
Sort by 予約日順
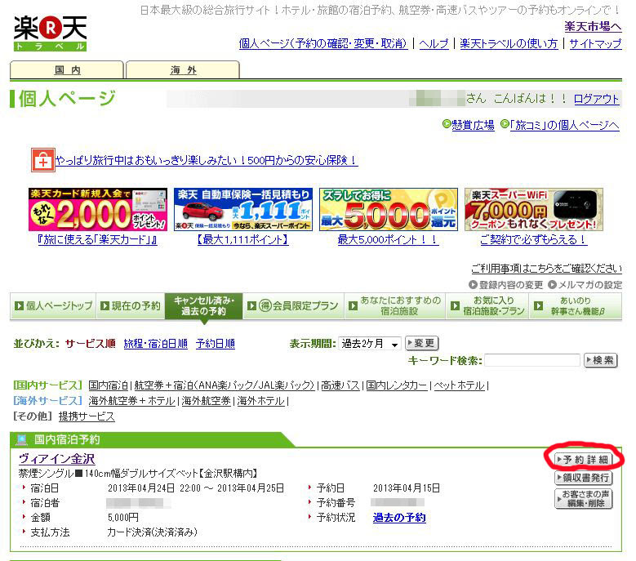click(216, 344)
